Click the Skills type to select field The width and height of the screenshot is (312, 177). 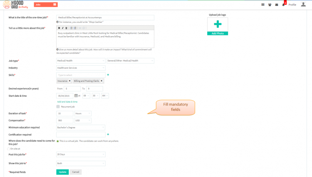81,75
